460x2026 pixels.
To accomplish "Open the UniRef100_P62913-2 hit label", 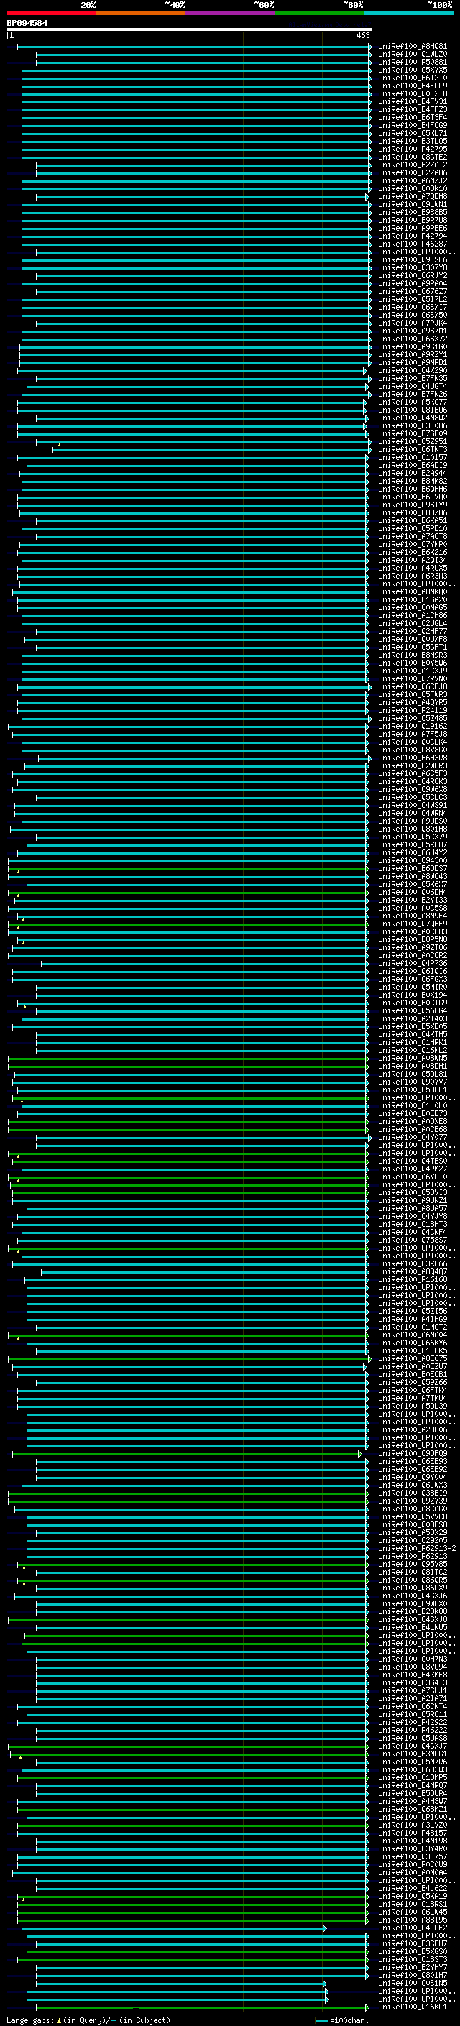I will [x=416, y=1549].
